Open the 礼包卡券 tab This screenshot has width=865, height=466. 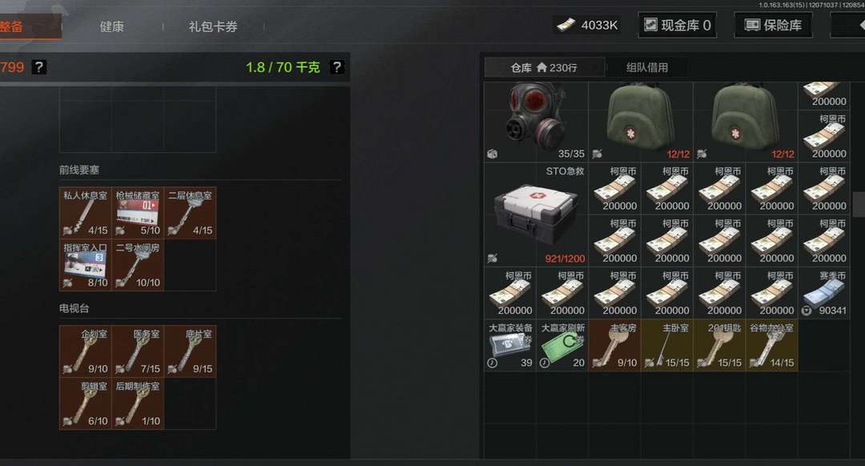pos(213,26)
